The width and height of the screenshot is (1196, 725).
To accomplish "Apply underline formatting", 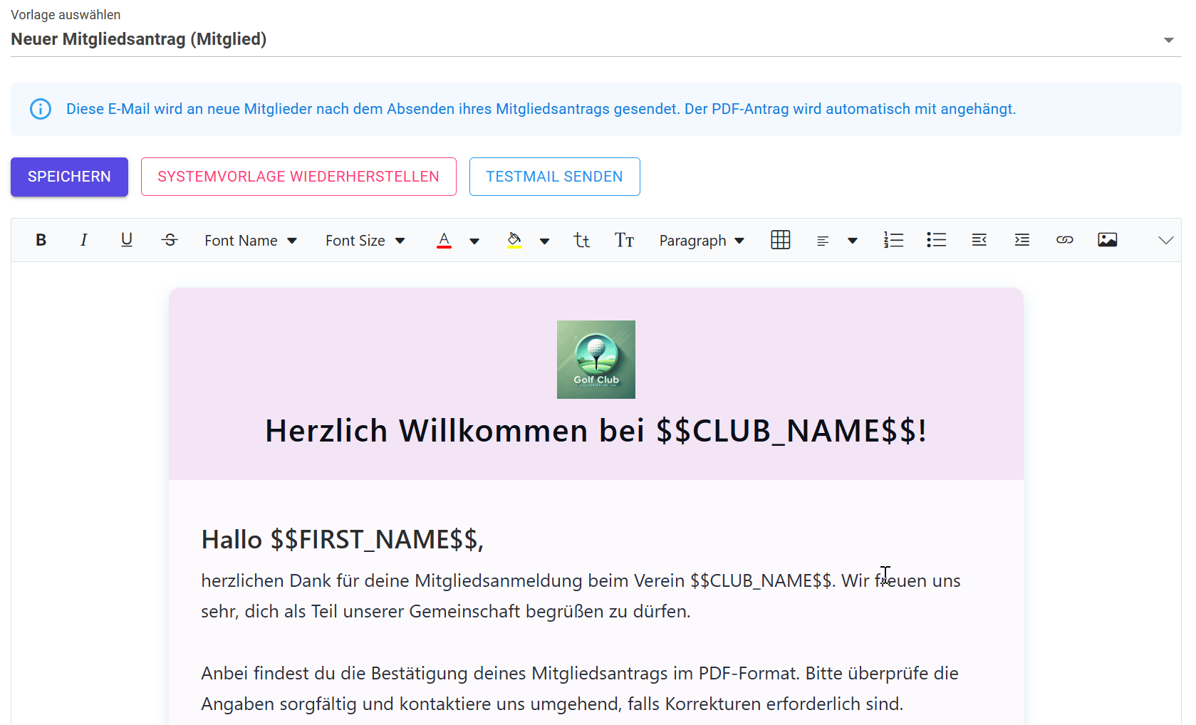I will [127, 240].
